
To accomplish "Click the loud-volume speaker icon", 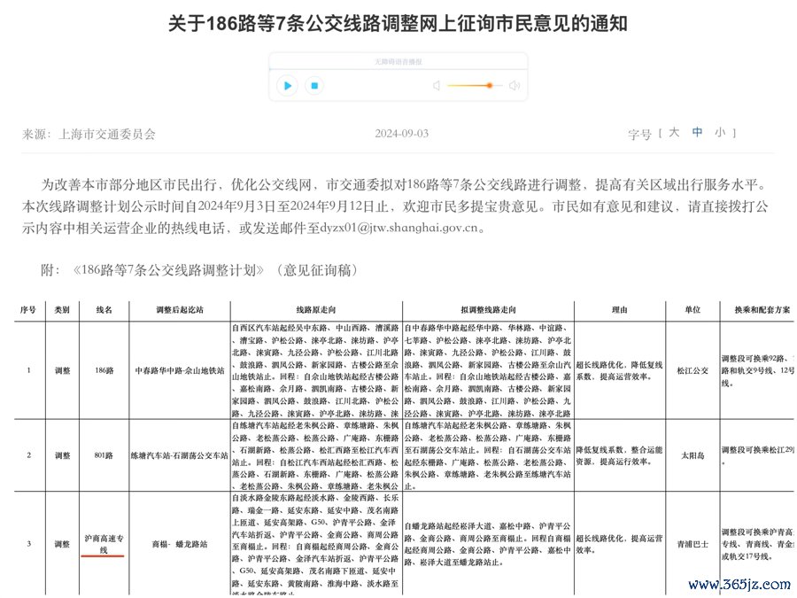I will 515,85.
